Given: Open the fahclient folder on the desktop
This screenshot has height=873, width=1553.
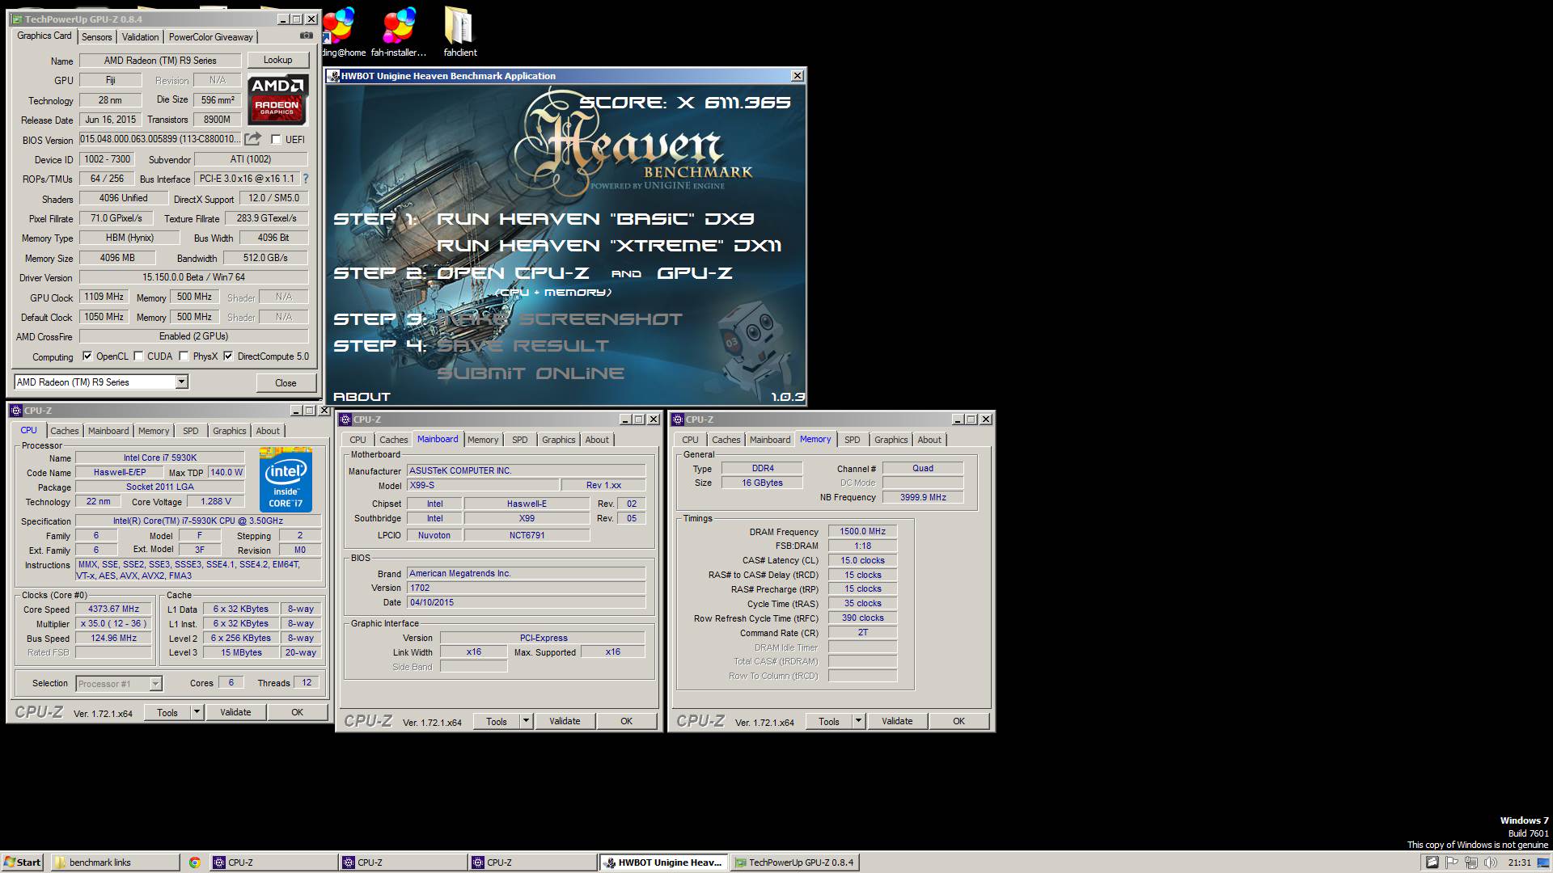Looking at the screenshot, I should pos(459,32).
